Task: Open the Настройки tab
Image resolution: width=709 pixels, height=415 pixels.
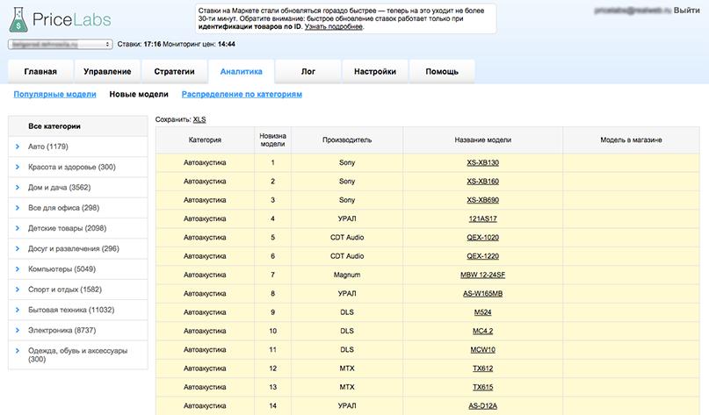Action: pos(375,71)
